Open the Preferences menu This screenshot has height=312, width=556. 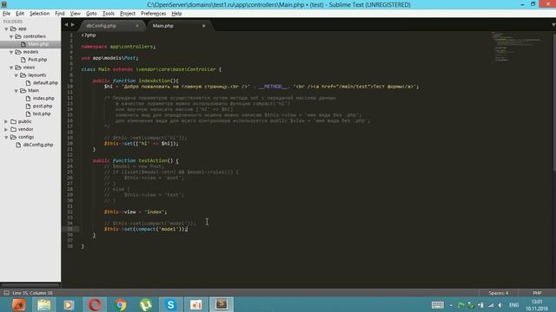pyautogui.click(x=153, y=14)
